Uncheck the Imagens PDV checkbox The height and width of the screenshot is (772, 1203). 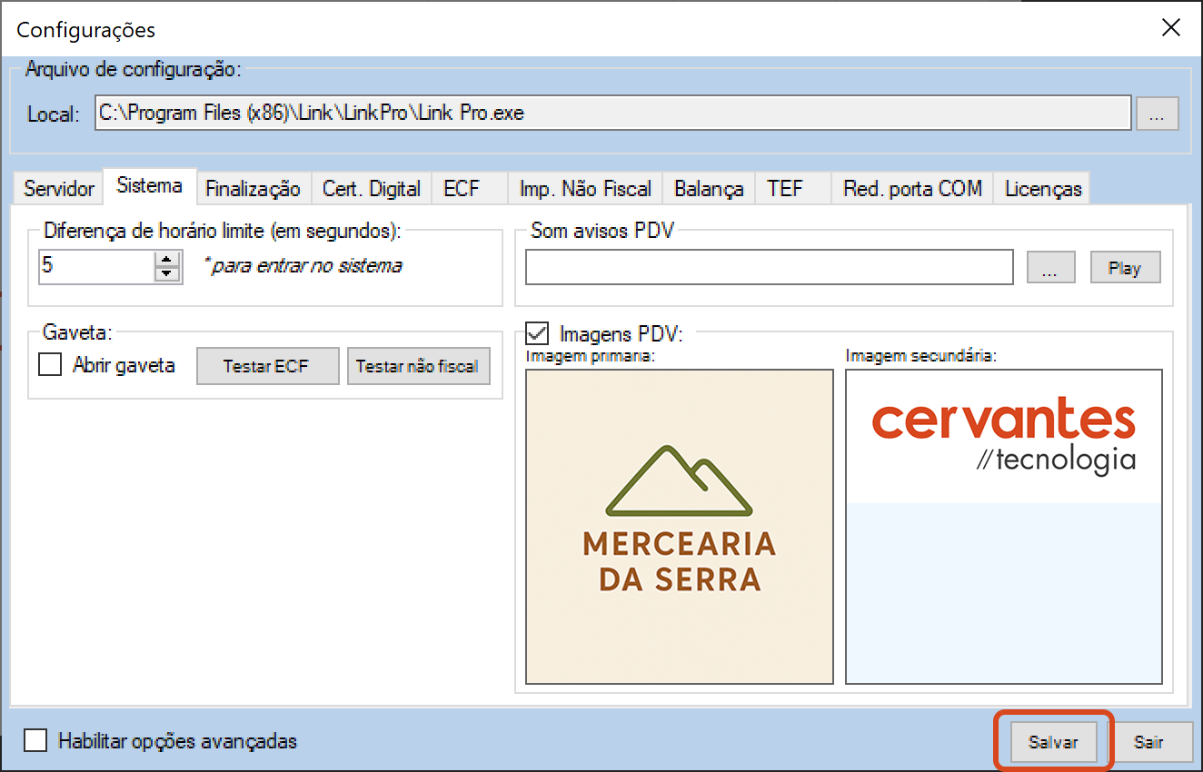tap(538, 333)
